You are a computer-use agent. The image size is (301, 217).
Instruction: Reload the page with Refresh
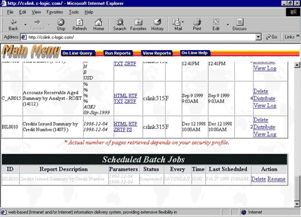[x=79, y=25]
